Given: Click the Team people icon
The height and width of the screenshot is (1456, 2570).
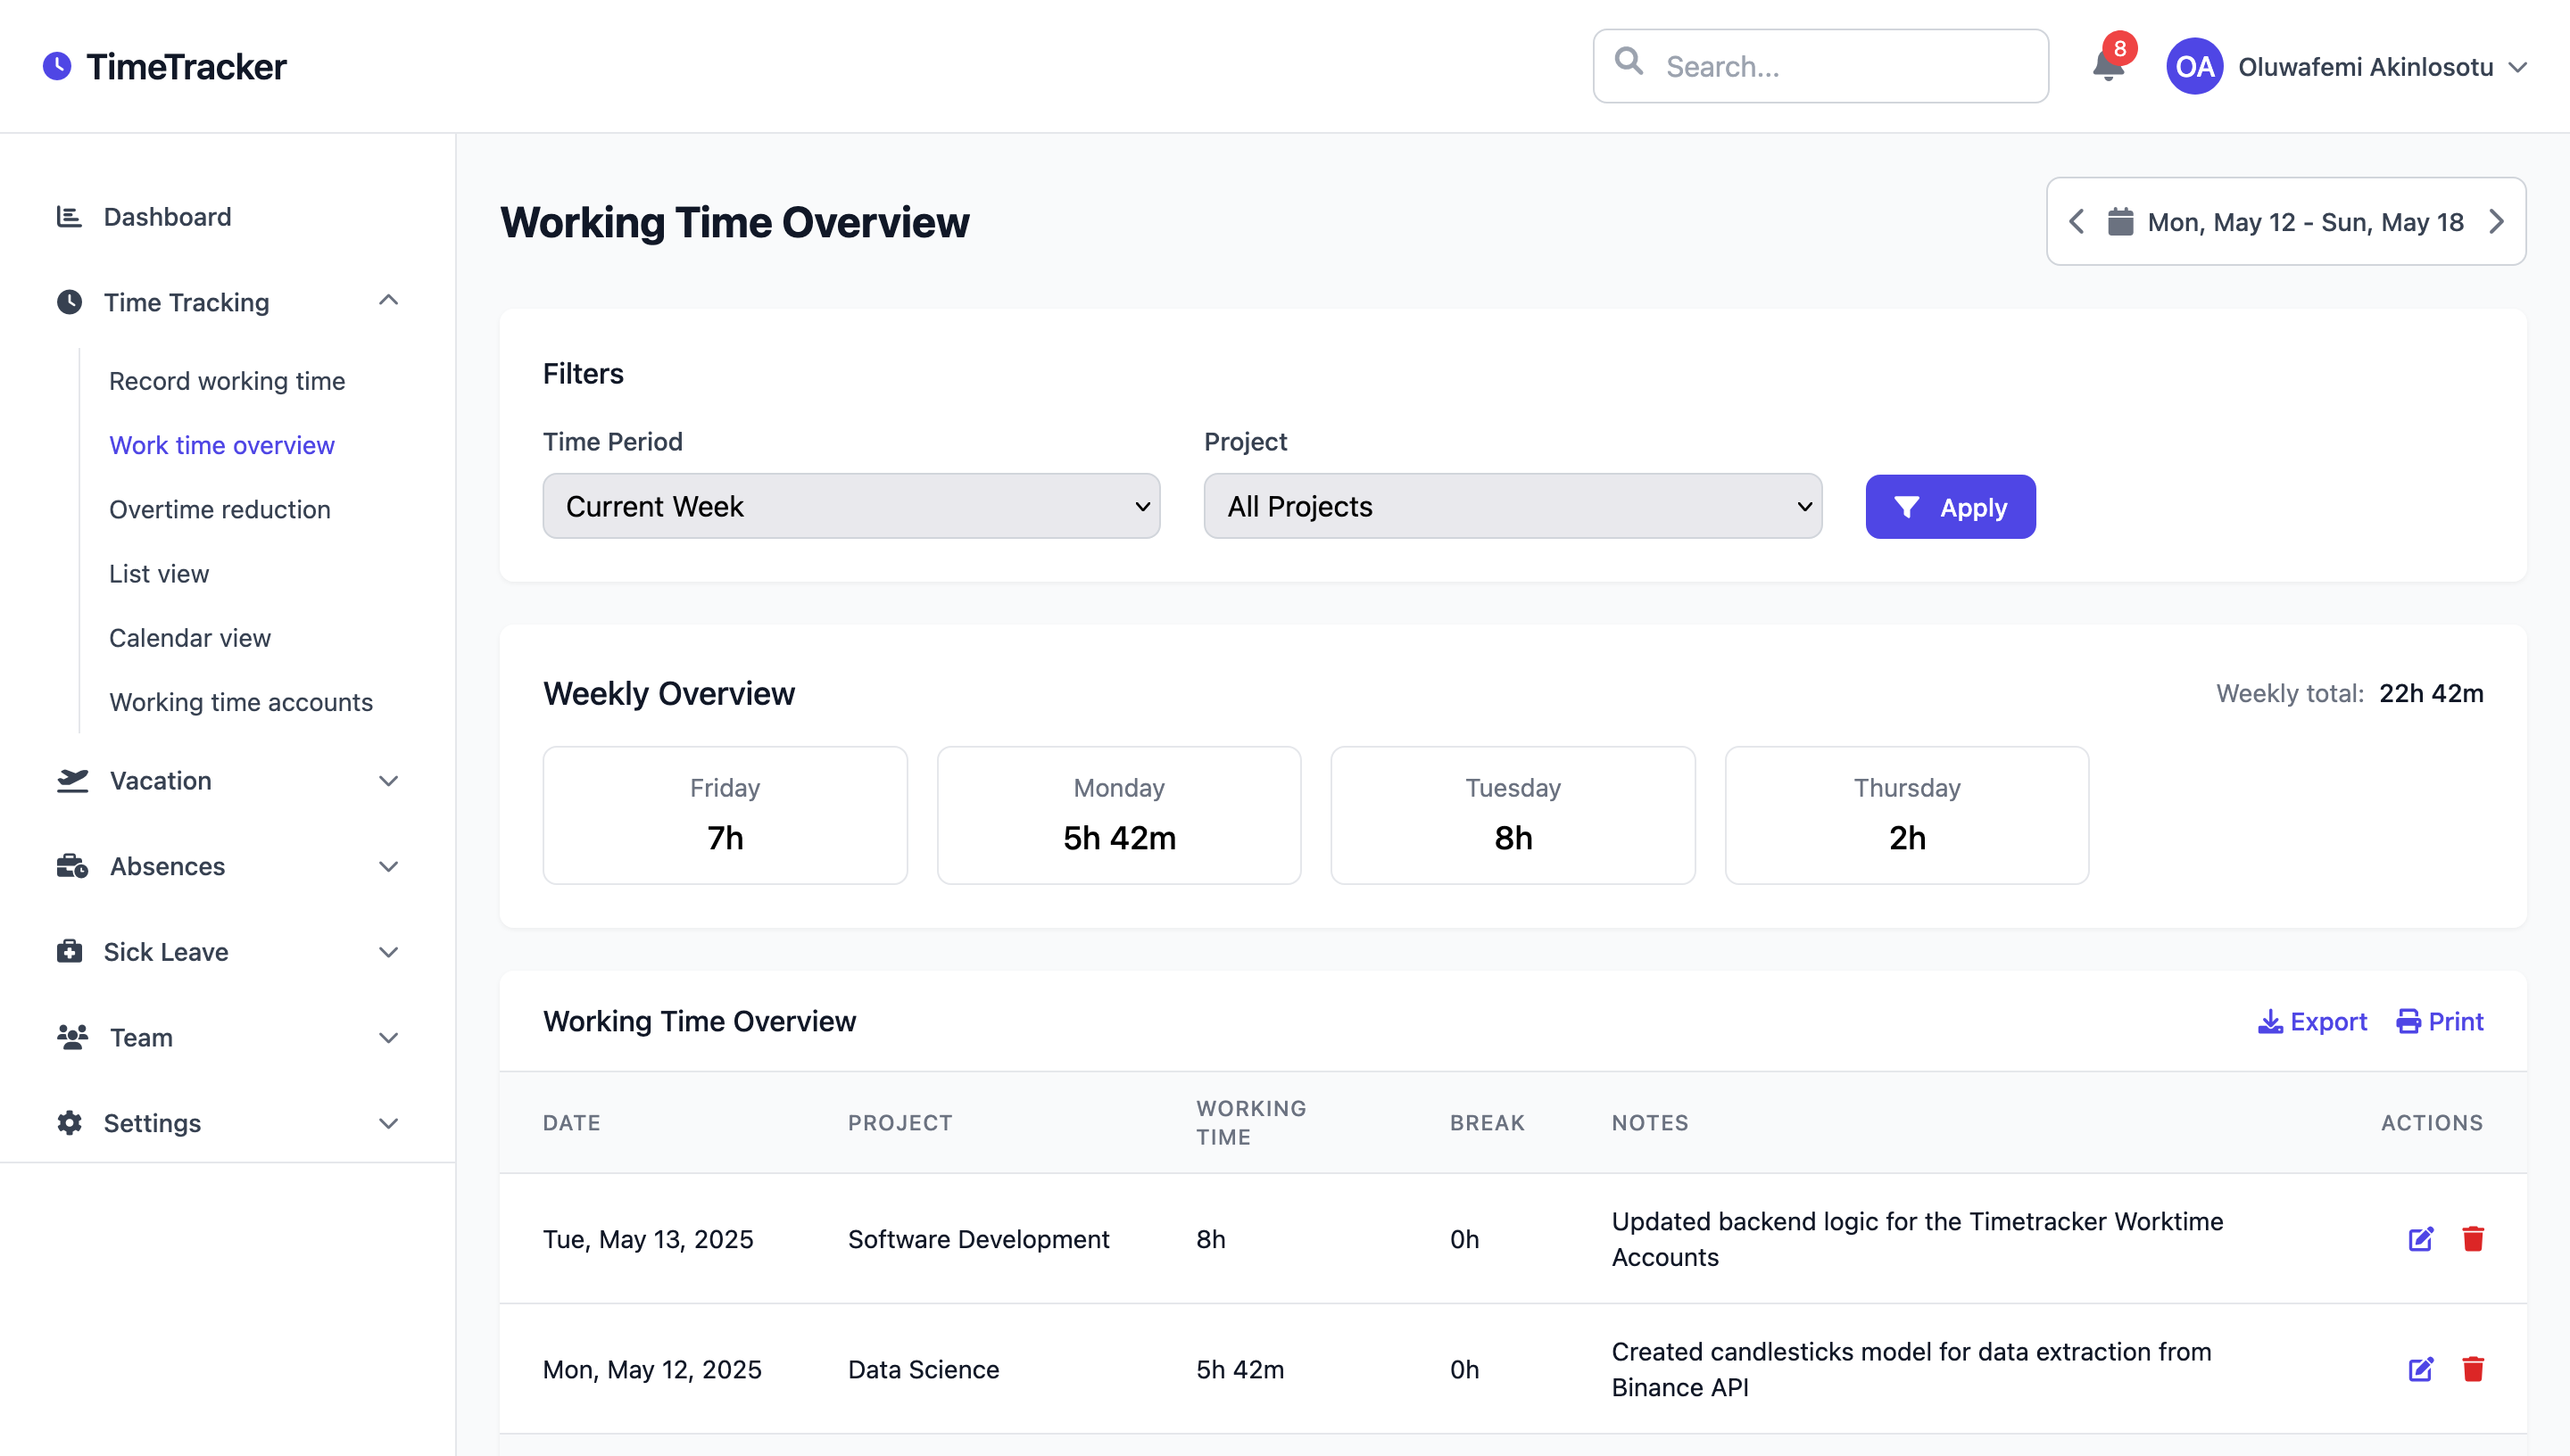Looking at the screenshot, I should click(72, 1037).
